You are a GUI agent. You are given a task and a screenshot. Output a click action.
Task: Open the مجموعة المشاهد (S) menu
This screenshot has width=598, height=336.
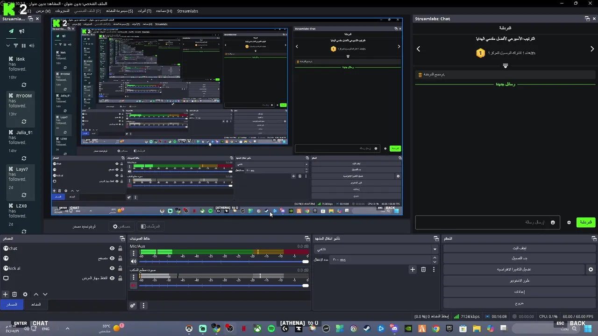119,11
